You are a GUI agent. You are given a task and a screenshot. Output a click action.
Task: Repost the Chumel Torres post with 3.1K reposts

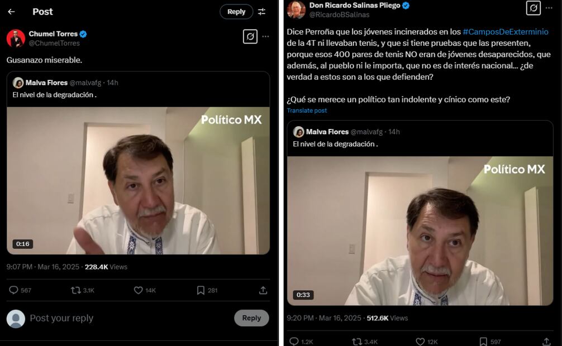tap(76, 290)
